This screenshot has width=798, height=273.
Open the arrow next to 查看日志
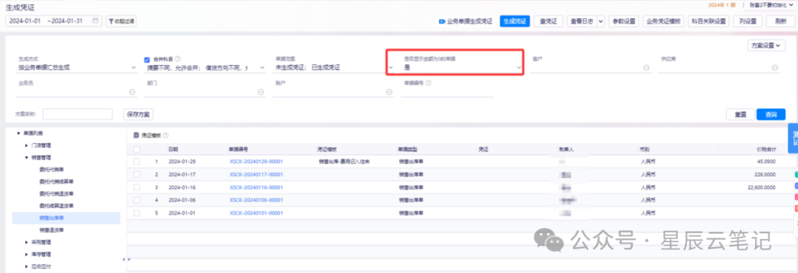coord(601,21)
